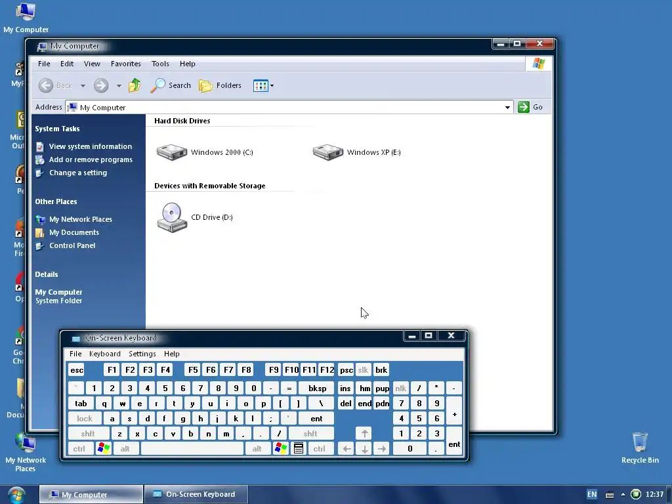Toggle the caps lock key
This screenshot has height=504, width=672.
[85, 419]
